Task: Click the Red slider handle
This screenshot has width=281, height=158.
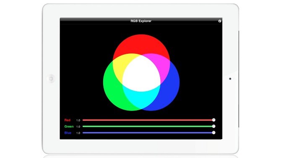Action: pos(213,120)
